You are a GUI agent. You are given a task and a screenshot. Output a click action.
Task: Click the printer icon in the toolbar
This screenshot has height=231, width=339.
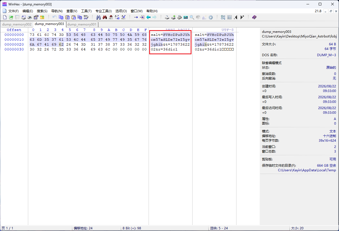tap(30, 17)
